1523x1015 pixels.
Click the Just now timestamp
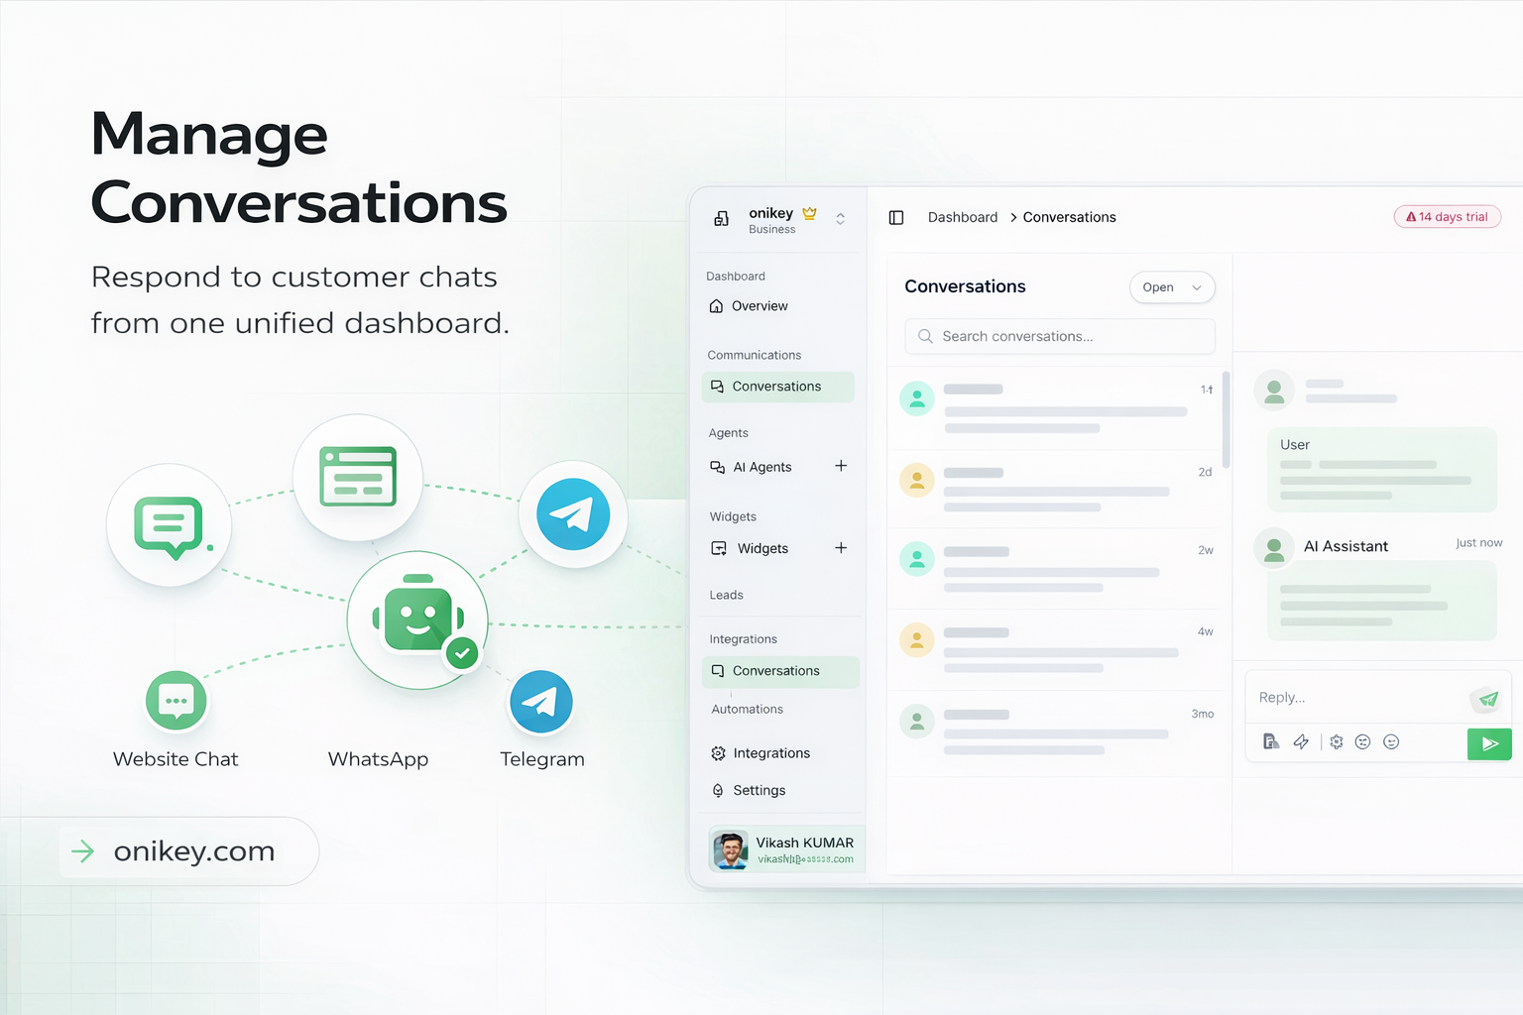[x=1478, y=542]
